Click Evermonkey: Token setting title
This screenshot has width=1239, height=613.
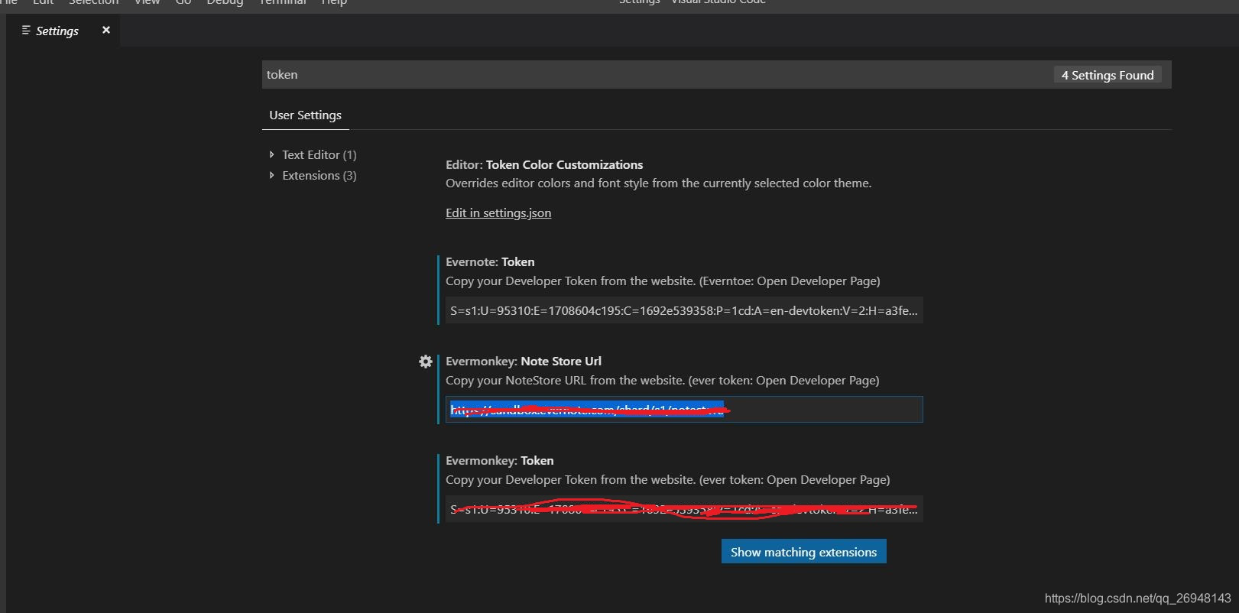(x=500, y=460)
